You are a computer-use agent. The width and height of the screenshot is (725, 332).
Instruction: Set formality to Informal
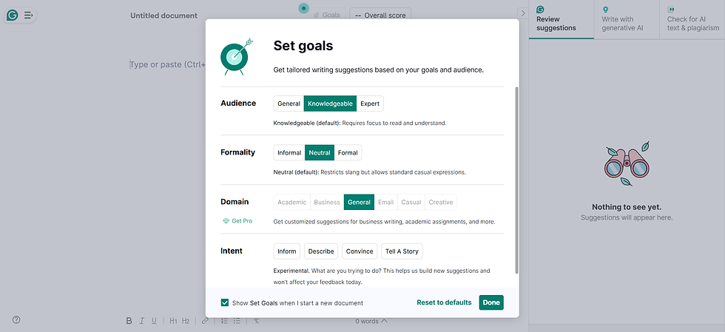(289, 152)
